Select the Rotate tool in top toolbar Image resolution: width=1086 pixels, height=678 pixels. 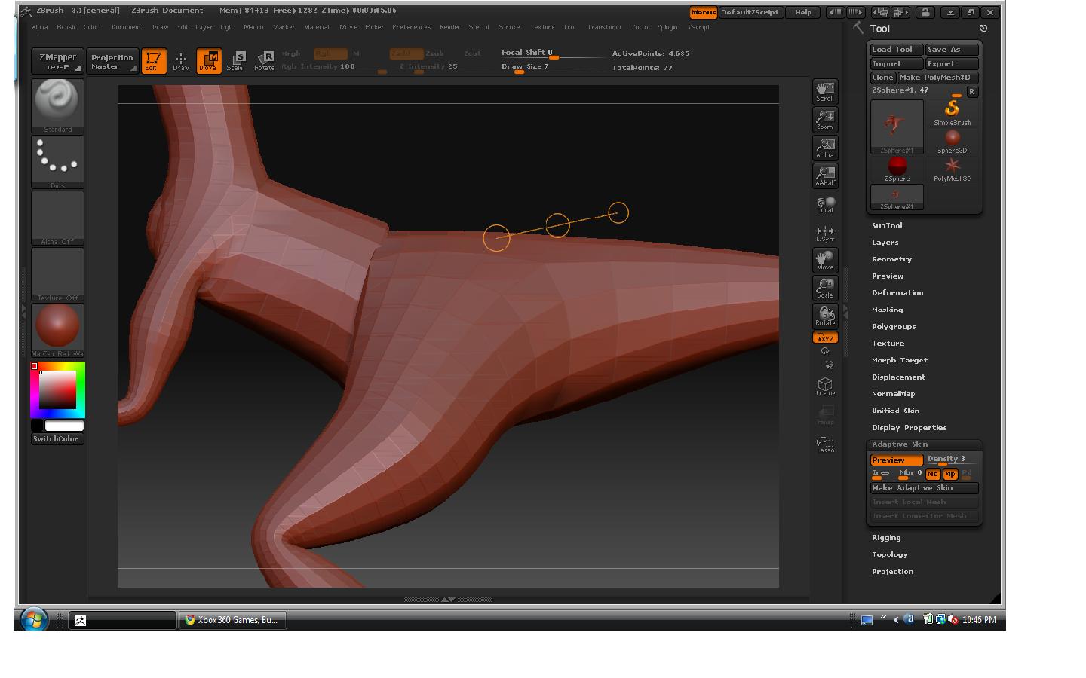pyautogui.click(x=264, y=60)
